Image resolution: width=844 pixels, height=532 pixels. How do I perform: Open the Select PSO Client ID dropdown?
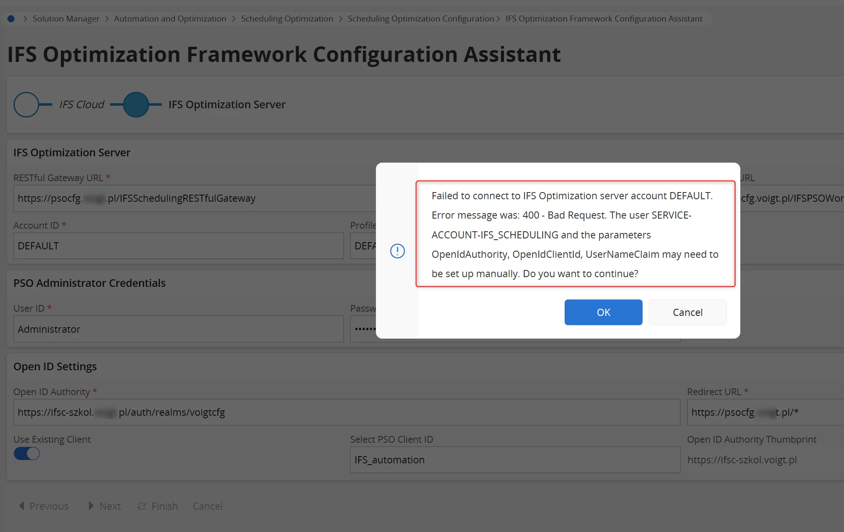[x=515, y=460]
